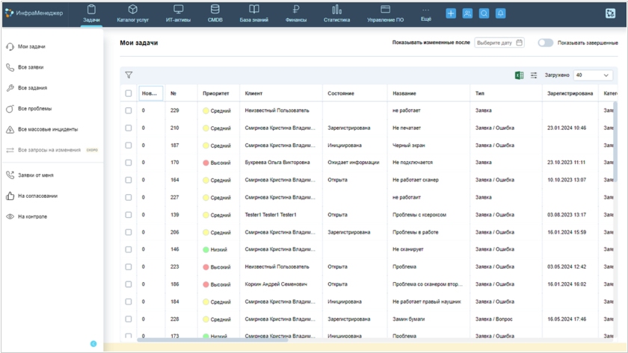The width and height of the screenshot is (628, 353).
Task: Check the checkbox for task 227
Action: coord(128,198)
